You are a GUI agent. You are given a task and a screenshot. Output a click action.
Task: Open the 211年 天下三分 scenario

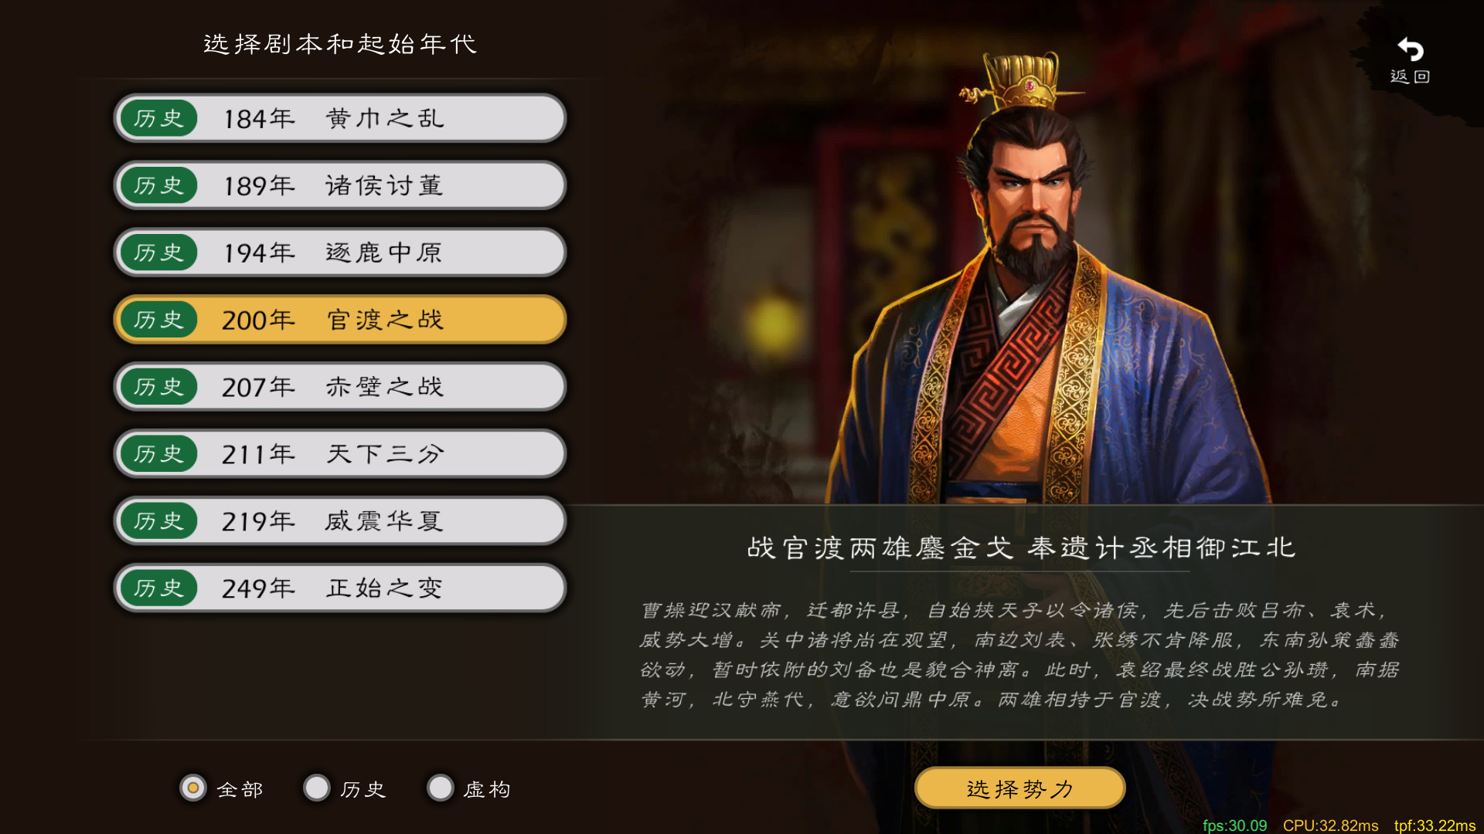pos(340,454)
